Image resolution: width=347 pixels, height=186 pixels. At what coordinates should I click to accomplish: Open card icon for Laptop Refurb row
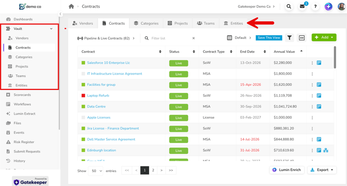(319, 96)
